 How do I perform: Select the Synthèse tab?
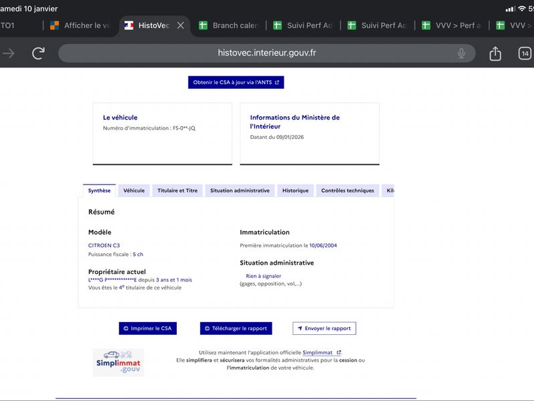[x=99, y=190]
